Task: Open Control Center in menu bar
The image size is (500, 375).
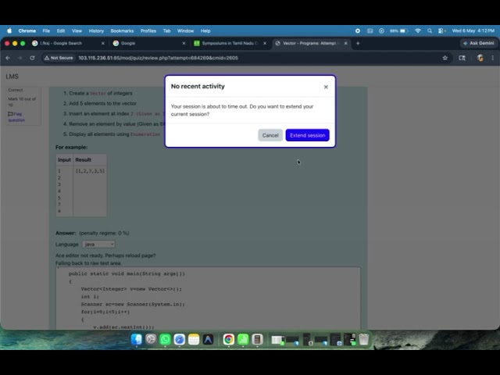Action: 441,31
